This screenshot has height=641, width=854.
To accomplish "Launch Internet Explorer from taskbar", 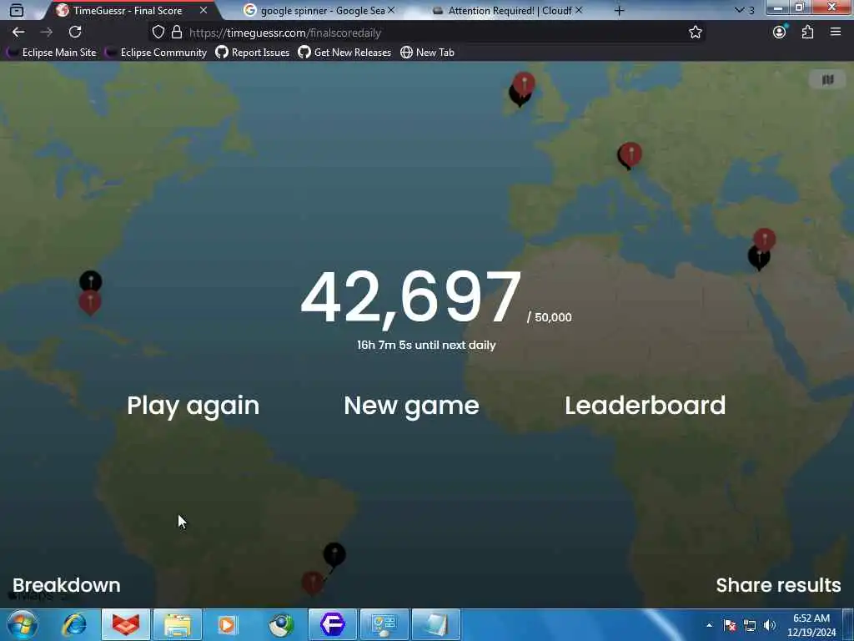I will [x=74, y=624].
